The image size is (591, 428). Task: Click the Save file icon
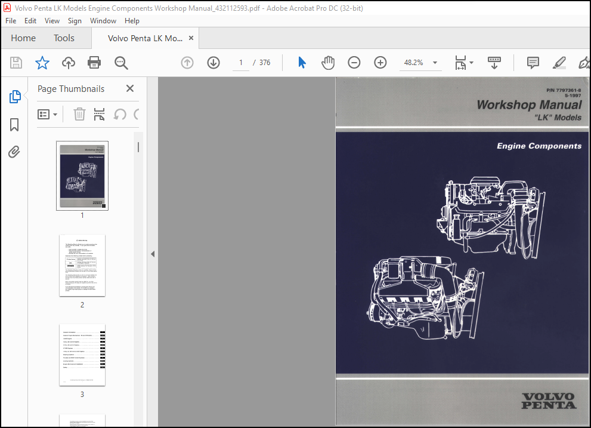(16, 63)
